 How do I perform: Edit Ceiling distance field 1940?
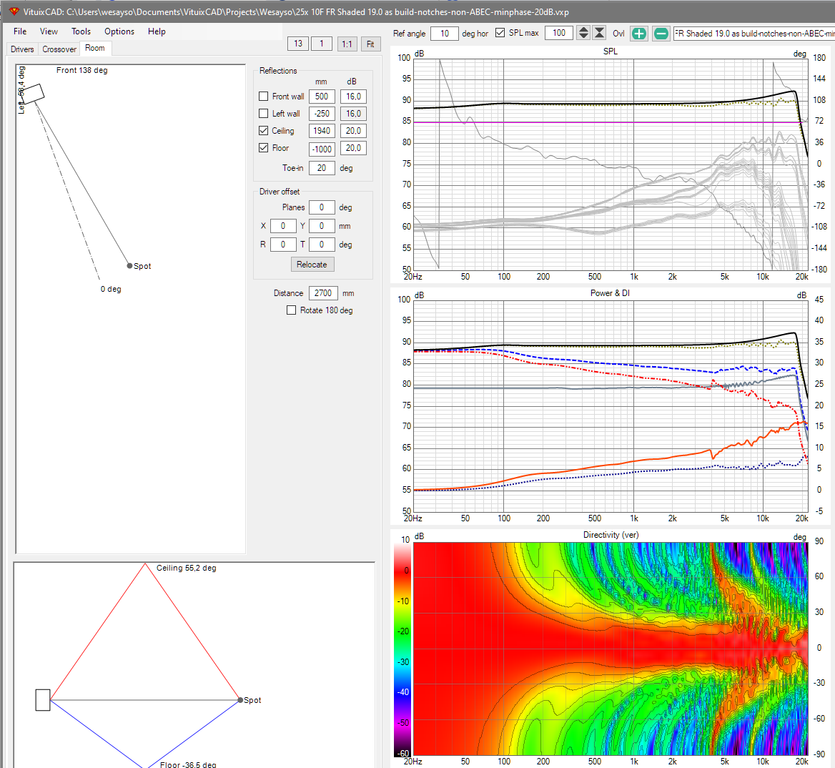(x=322, y=130)
